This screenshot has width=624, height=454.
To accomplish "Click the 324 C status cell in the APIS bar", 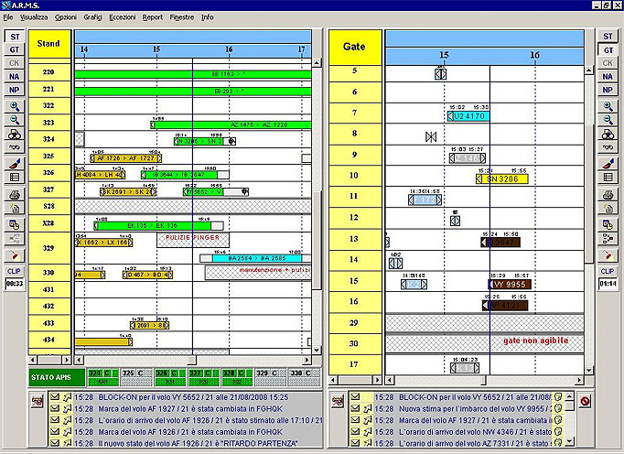I will (102, 377).
